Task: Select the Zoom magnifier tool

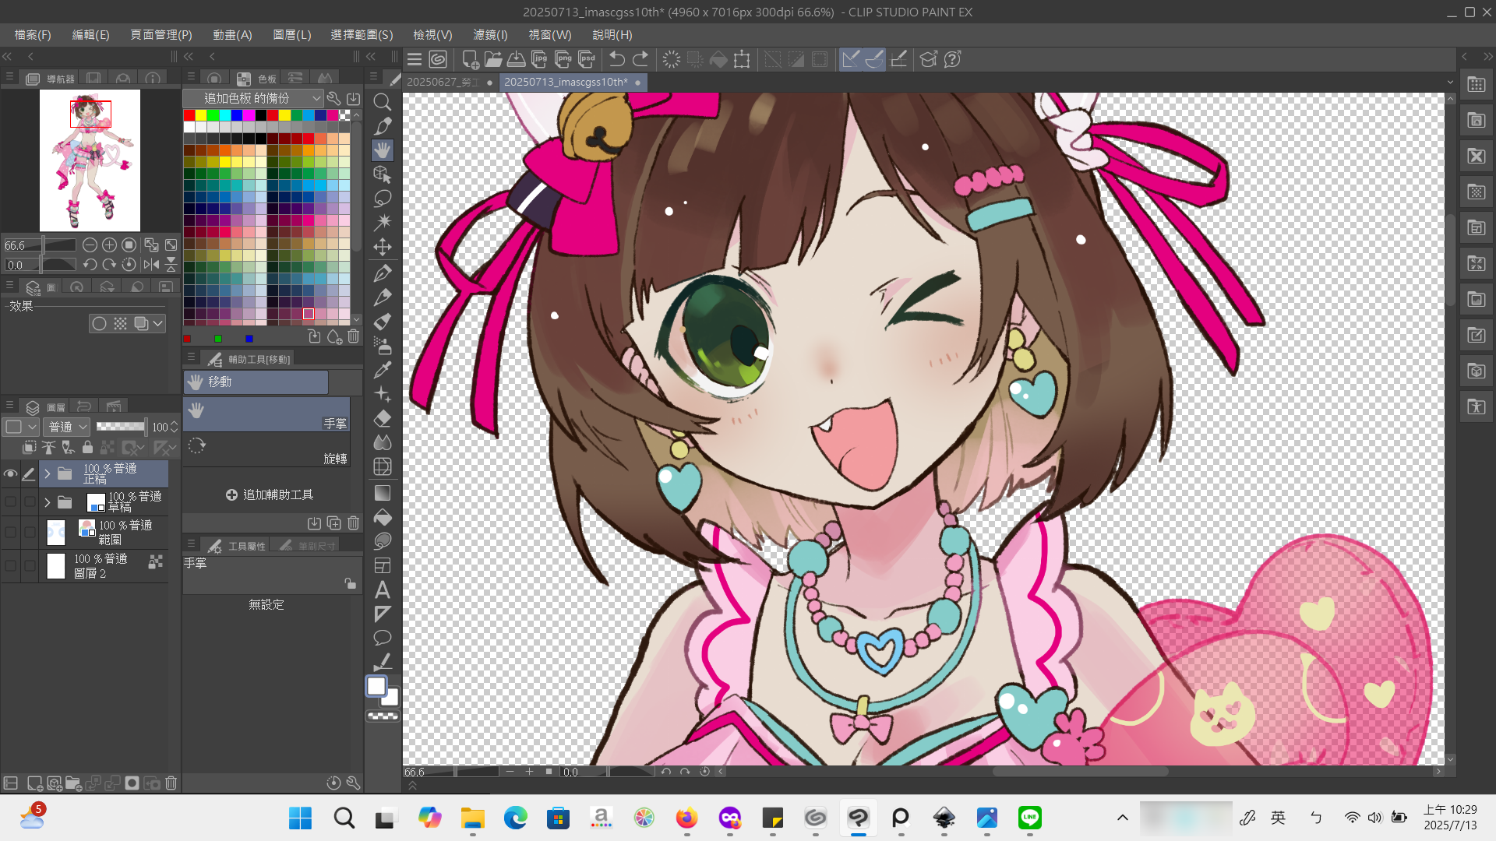Action: [382, 102]
